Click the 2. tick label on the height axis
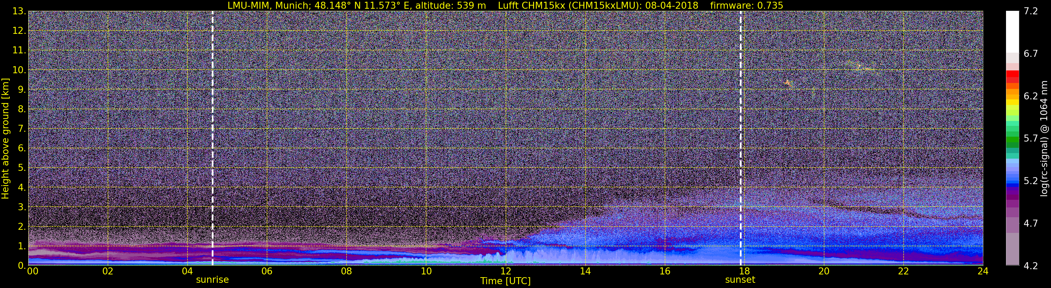Image resolution: width=1051 pixels, height=288 pixels. click(22, 226)
